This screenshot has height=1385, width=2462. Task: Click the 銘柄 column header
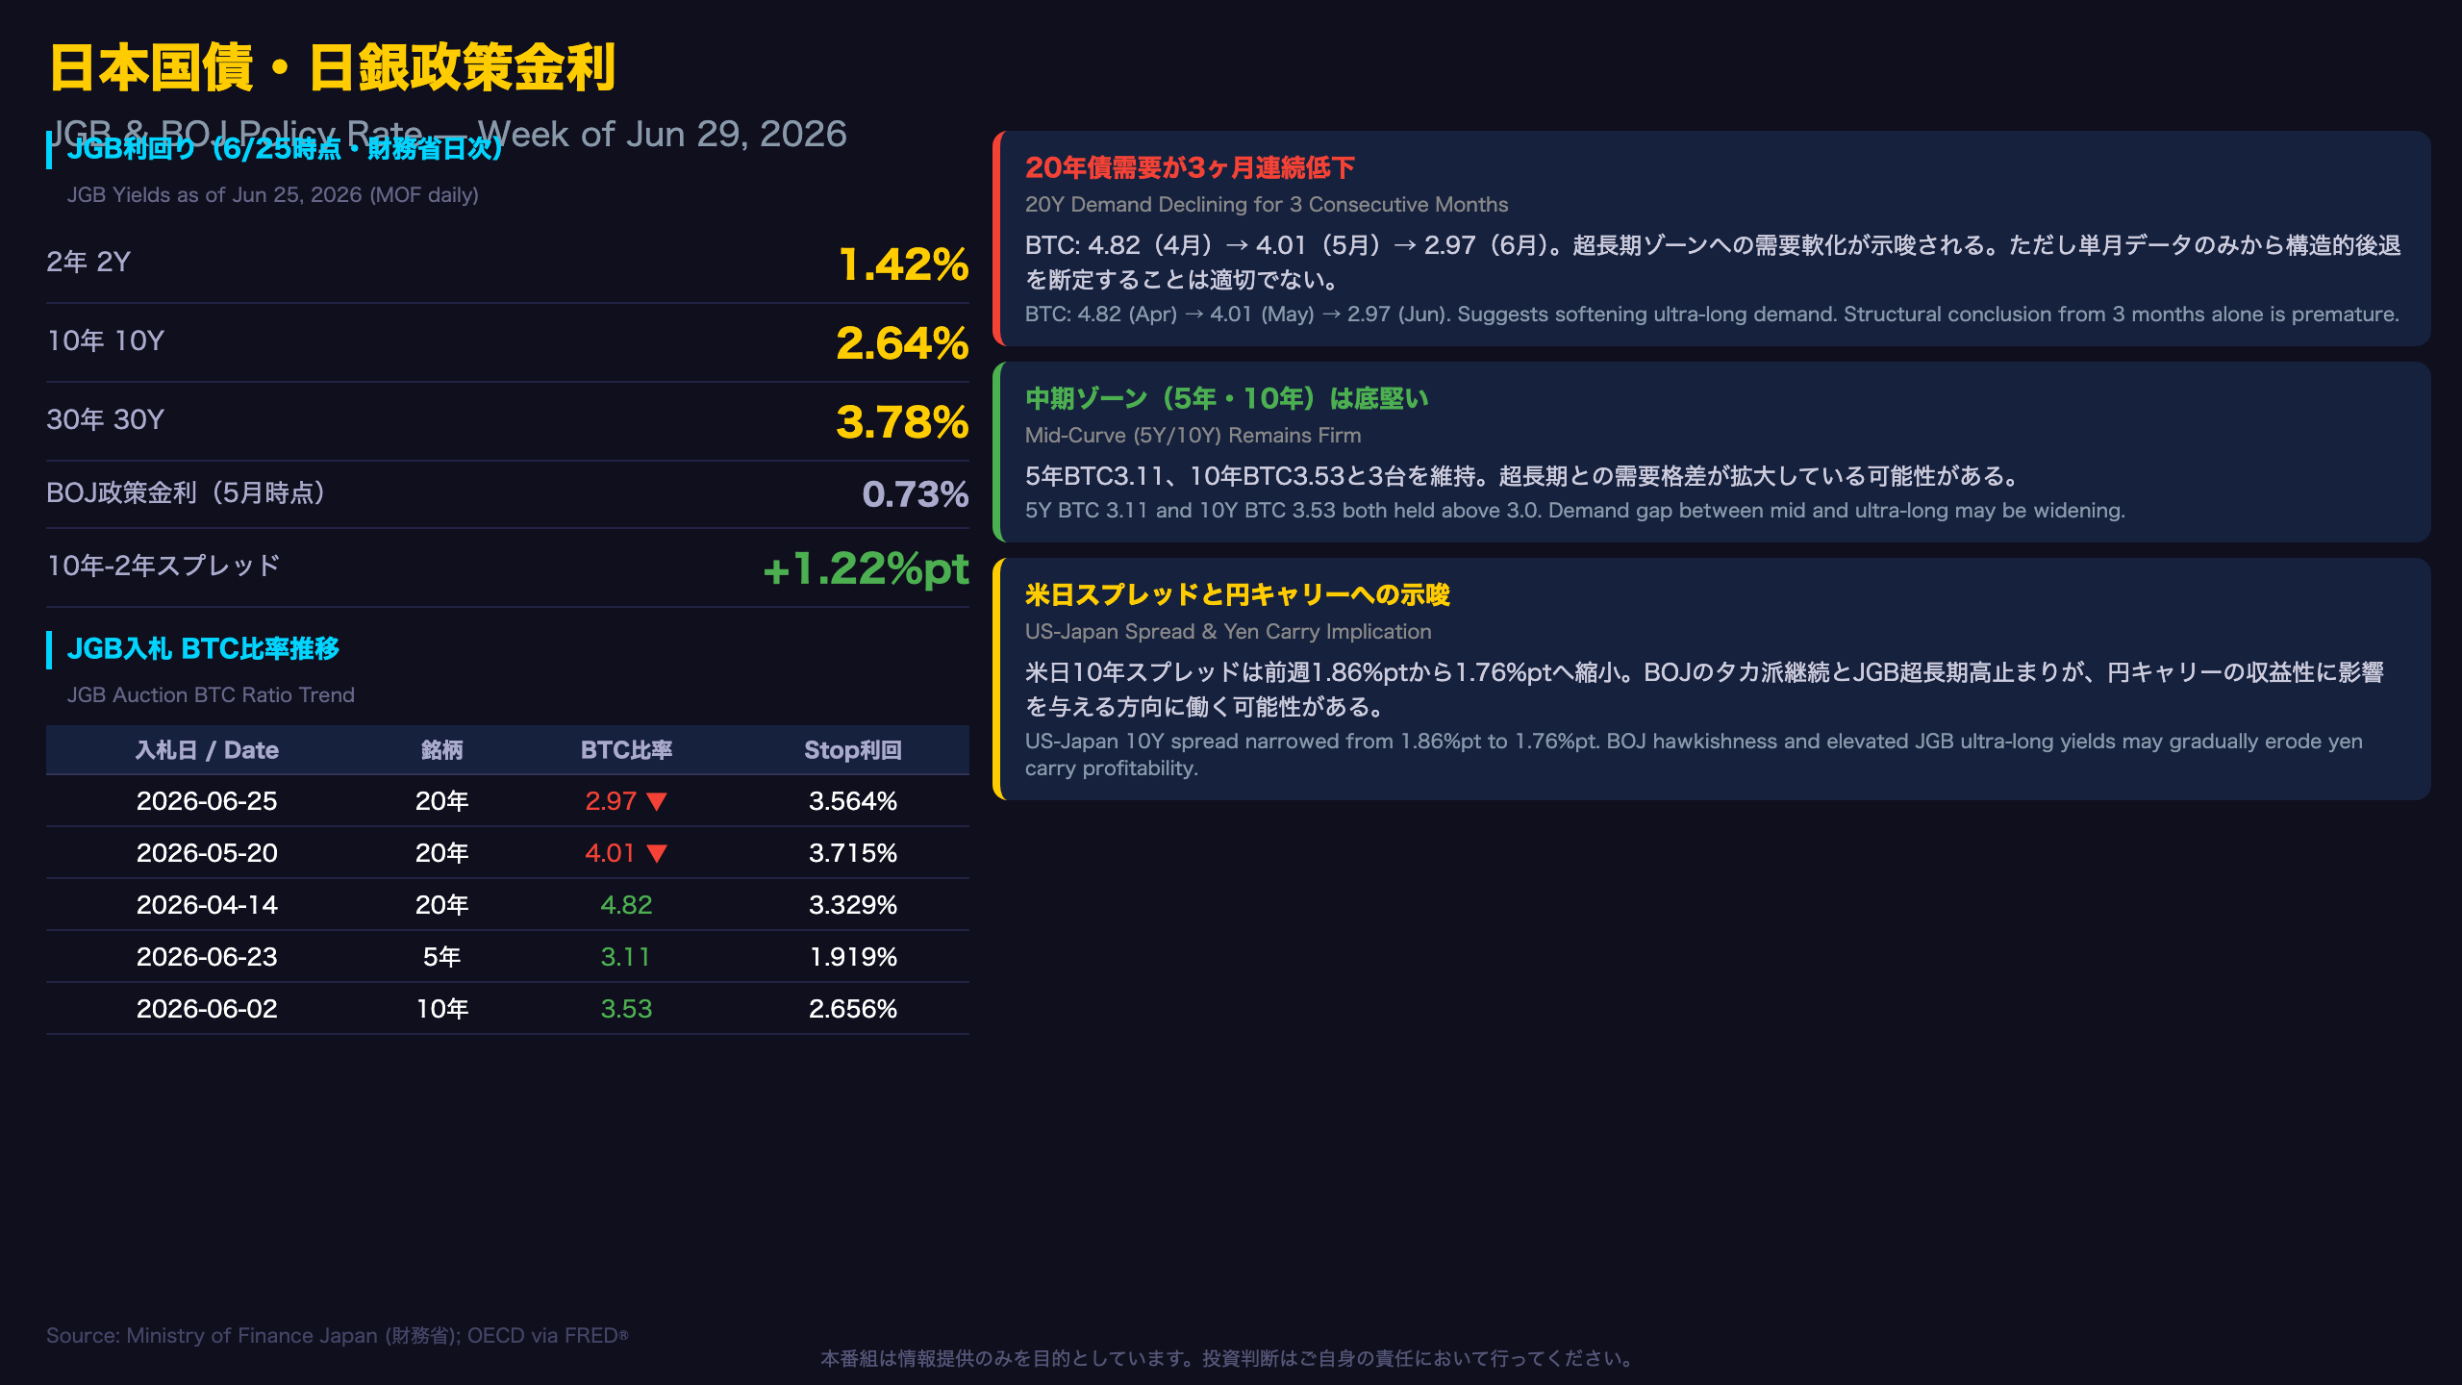pyautogui.click(x=442, y=750)
